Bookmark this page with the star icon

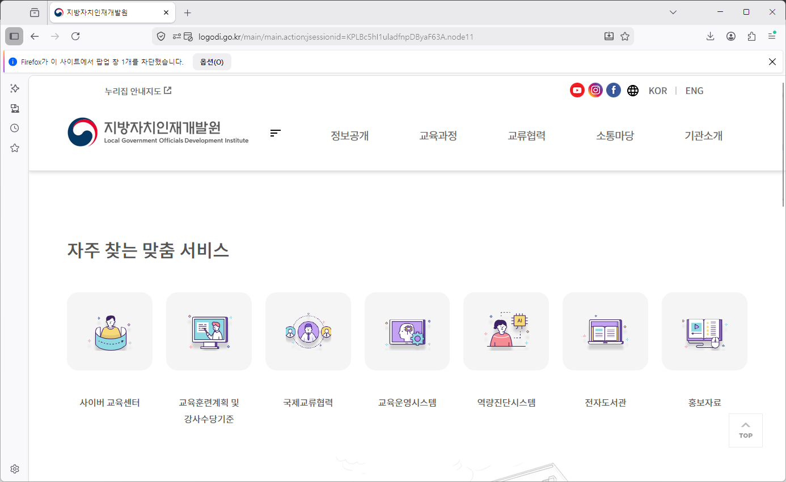coord(625,36)
